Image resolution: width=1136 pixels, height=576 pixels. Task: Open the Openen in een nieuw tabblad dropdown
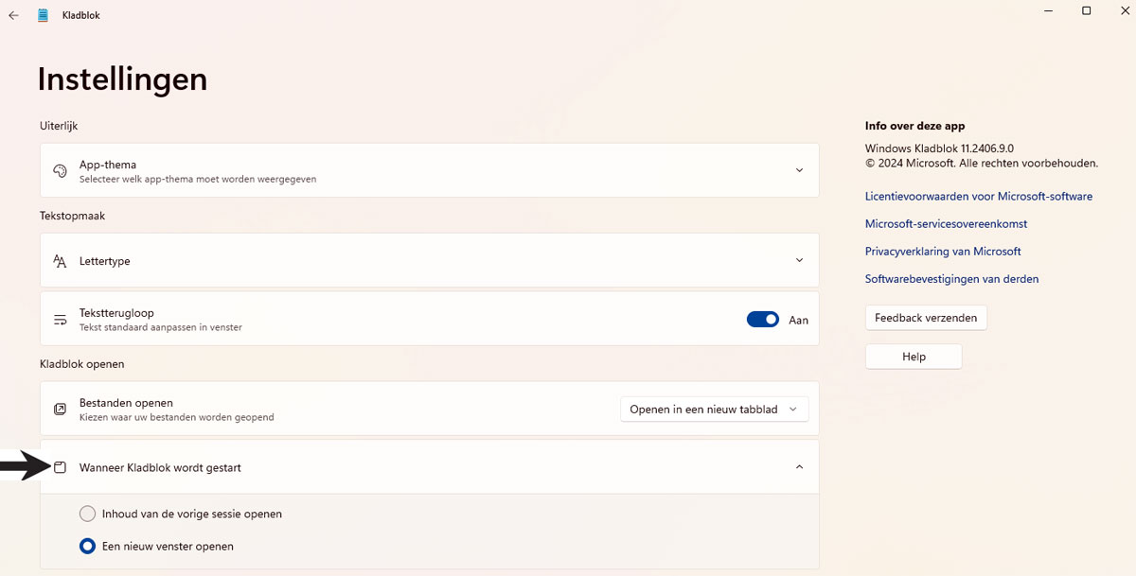(714, 410)
